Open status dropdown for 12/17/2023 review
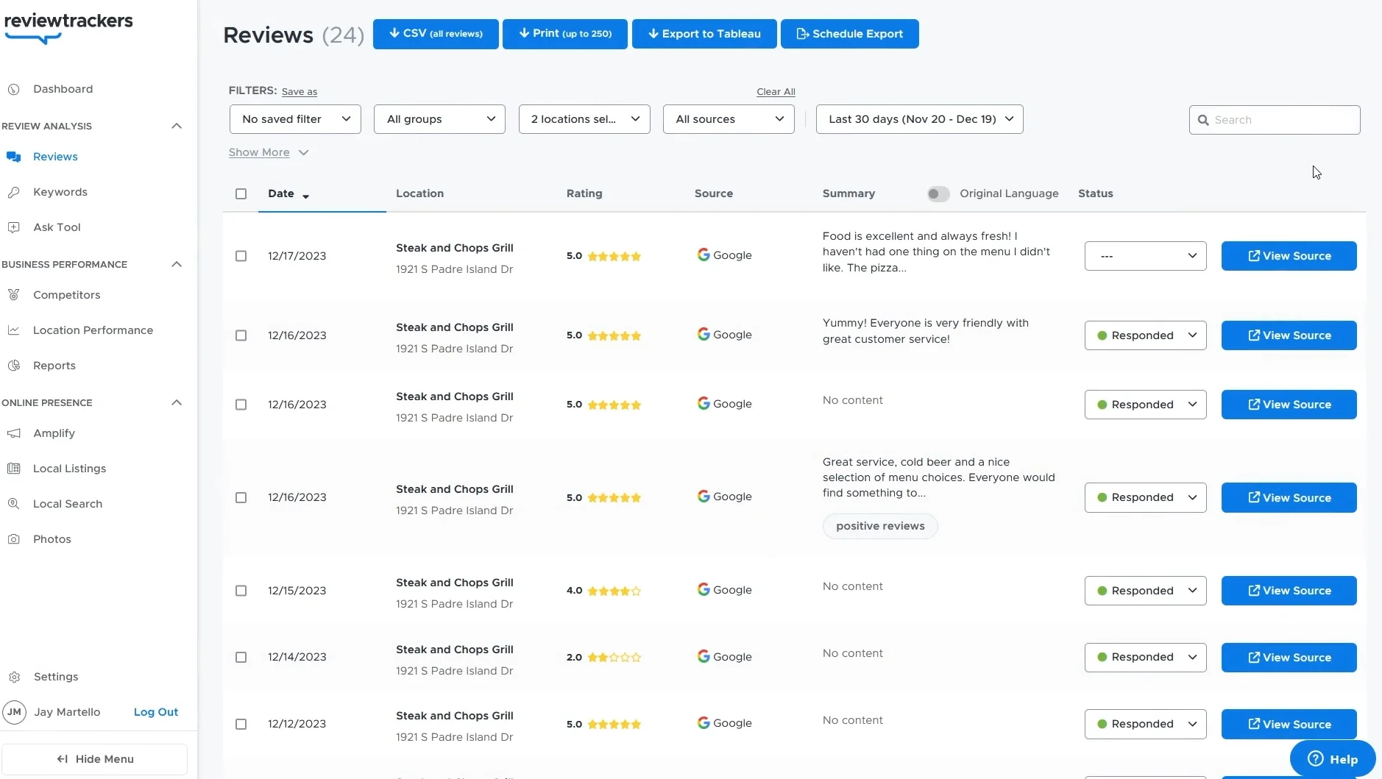The image size is (1382, 779). tap(1144, 256)
